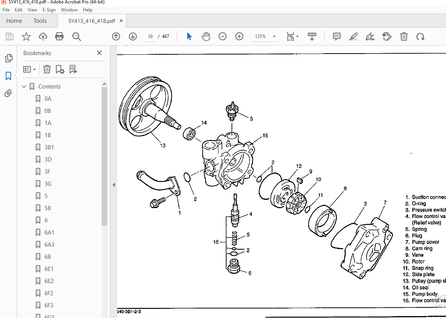Viewport: 446px width, 318px height.
Task: Open bookmark 0B
Action: (x=48, y=111)
